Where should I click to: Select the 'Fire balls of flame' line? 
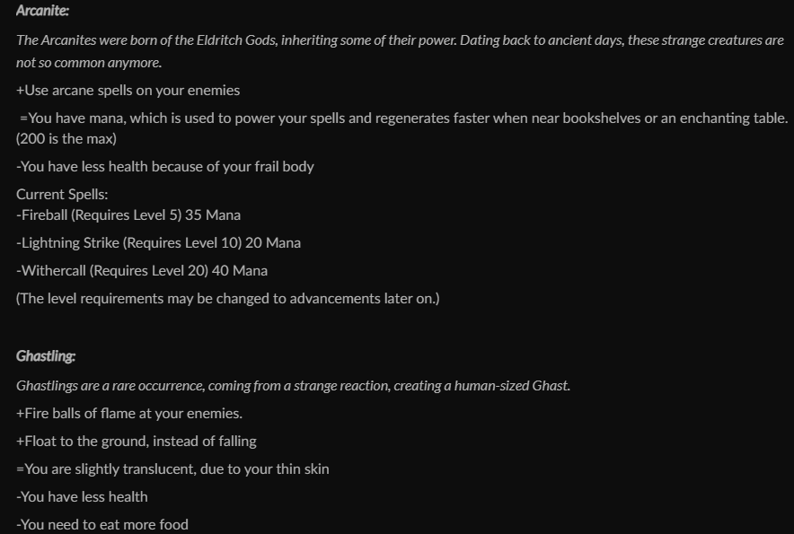coord(129,413)
